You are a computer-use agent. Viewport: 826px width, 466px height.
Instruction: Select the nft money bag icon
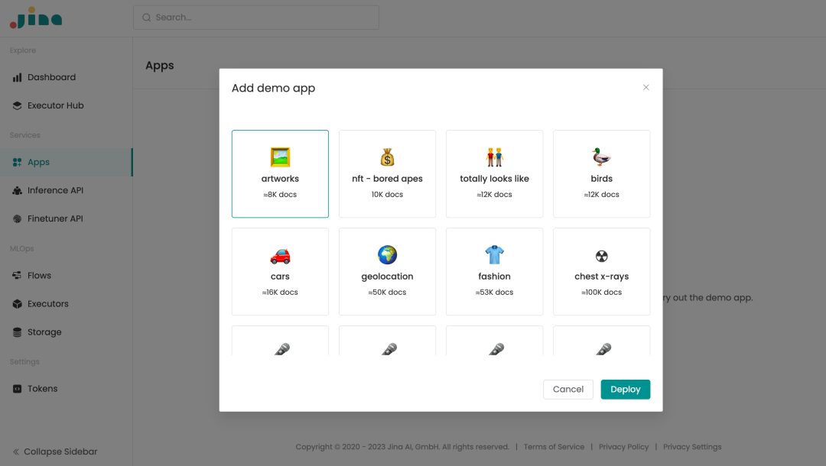click(387, 157)
